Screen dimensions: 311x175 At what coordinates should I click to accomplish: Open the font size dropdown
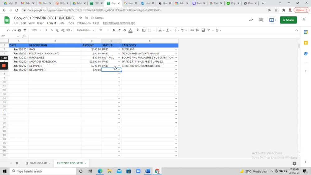pos(104,30)
